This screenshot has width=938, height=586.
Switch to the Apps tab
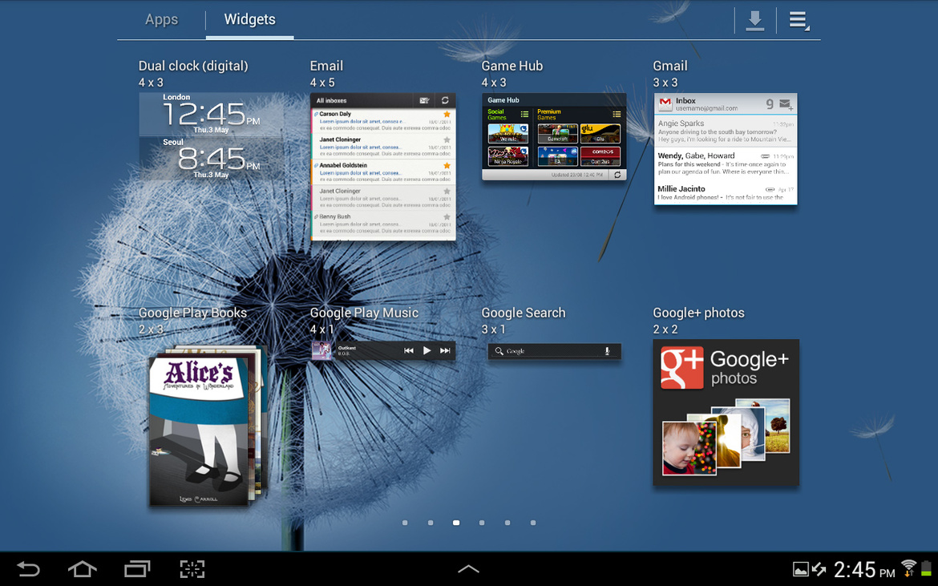[161, 19]
